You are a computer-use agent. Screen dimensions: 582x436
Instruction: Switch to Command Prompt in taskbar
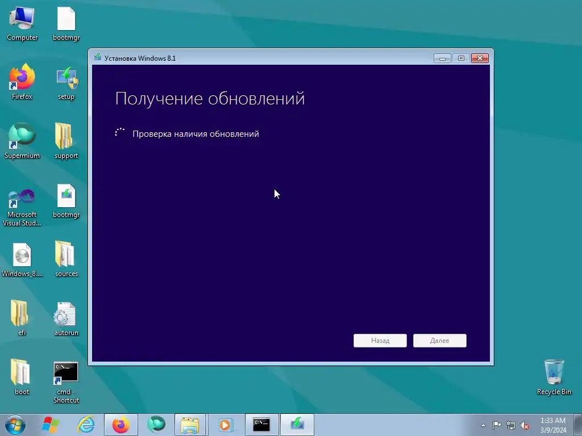(261, 425)
